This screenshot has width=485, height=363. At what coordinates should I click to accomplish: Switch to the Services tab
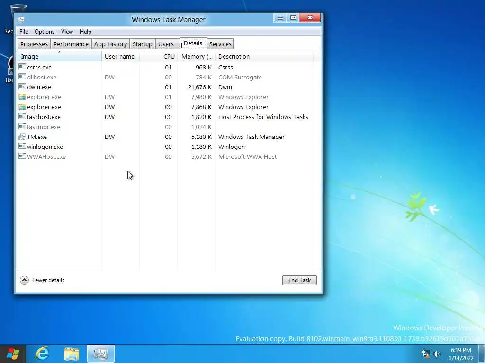220,44
